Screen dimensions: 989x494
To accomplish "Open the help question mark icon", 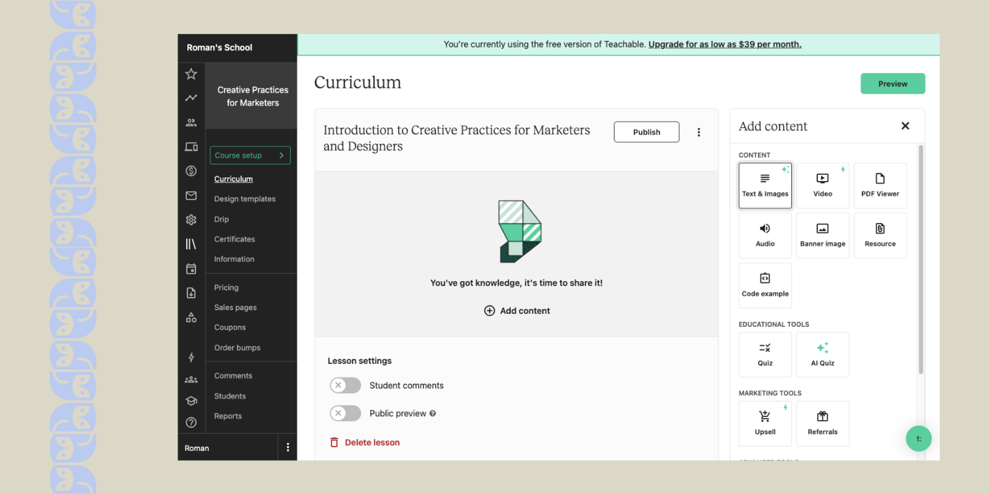I will point(191,422).
